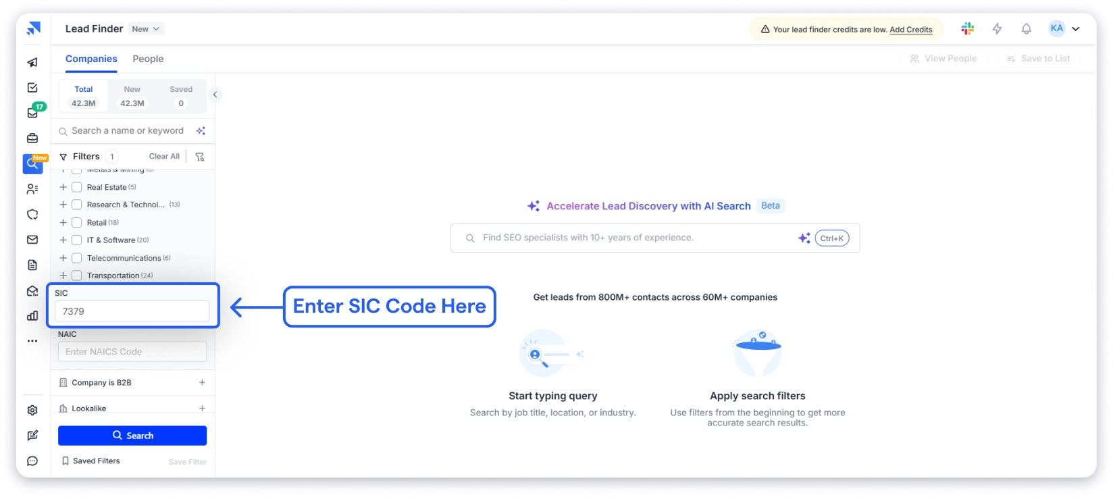This screenshot has height=497, width=1113.
Task: Select the Saved 0 count tab
Action: click(181, 97)
